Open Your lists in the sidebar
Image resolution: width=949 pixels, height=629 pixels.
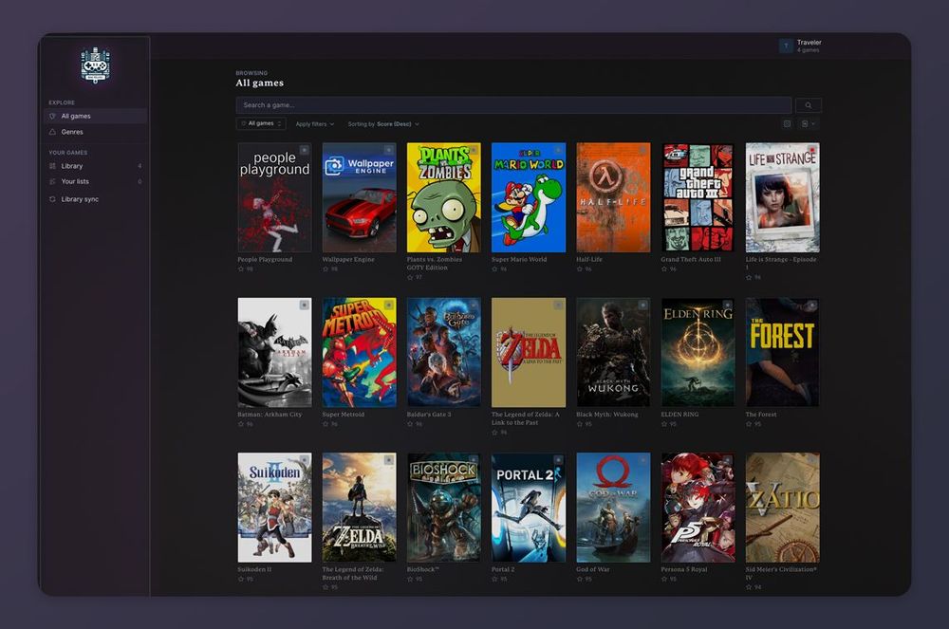(x=96, y=181)
